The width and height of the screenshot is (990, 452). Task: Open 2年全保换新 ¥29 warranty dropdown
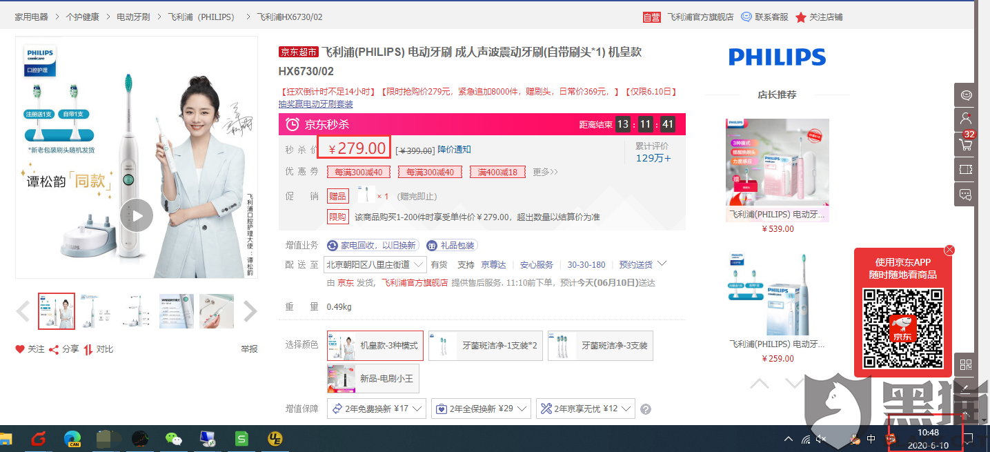pos(481,409)
